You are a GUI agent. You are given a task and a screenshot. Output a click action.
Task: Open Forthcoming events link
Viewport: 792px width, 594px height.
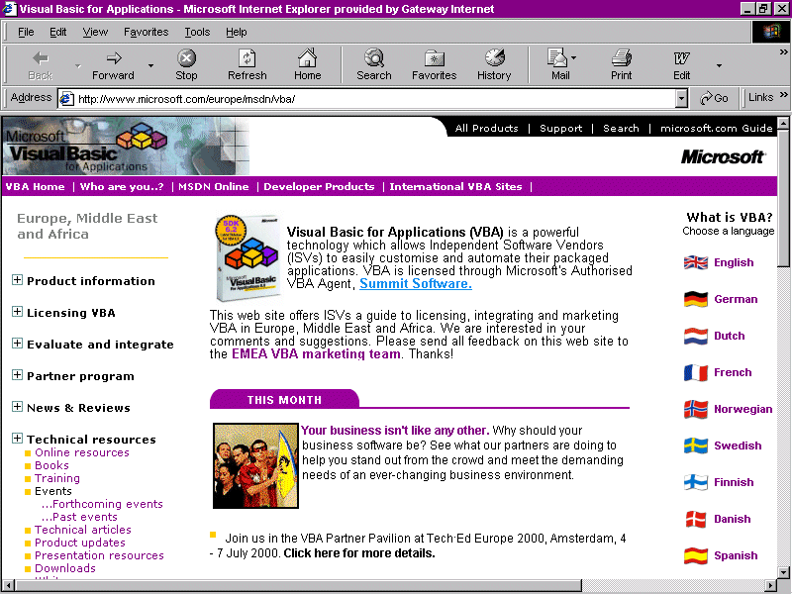click(x=102, y=504)
